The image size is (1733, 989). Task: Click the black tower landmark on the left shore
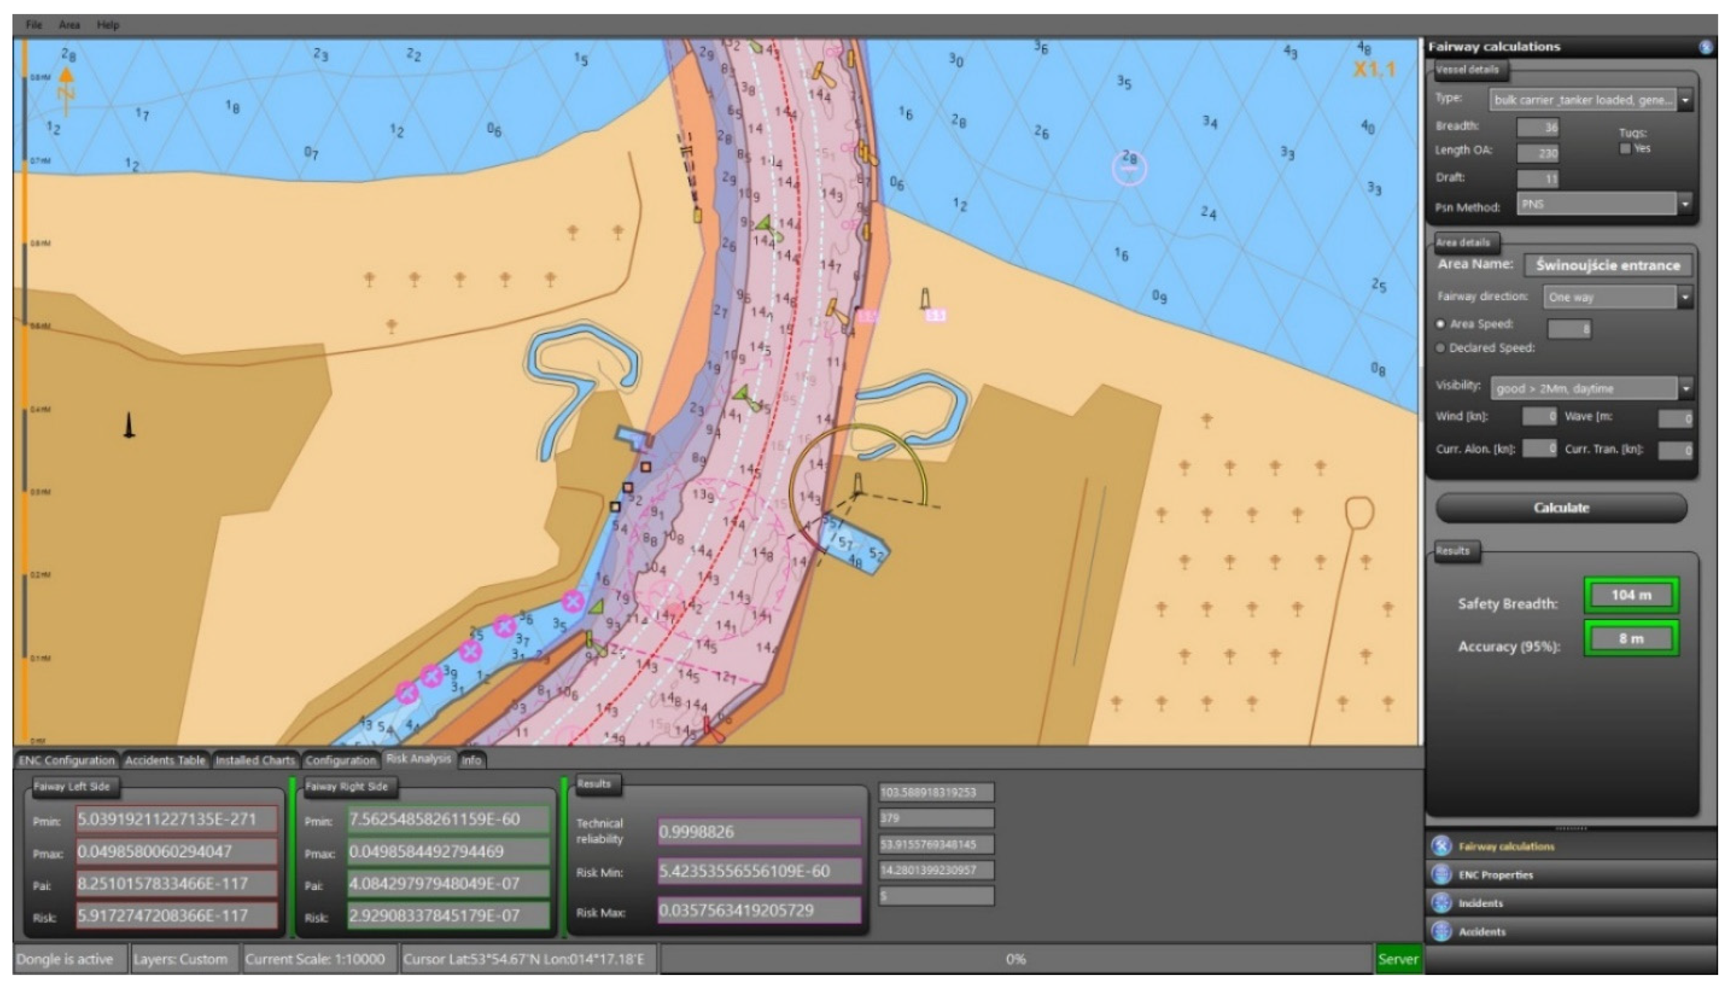click(x=128, y=426)
